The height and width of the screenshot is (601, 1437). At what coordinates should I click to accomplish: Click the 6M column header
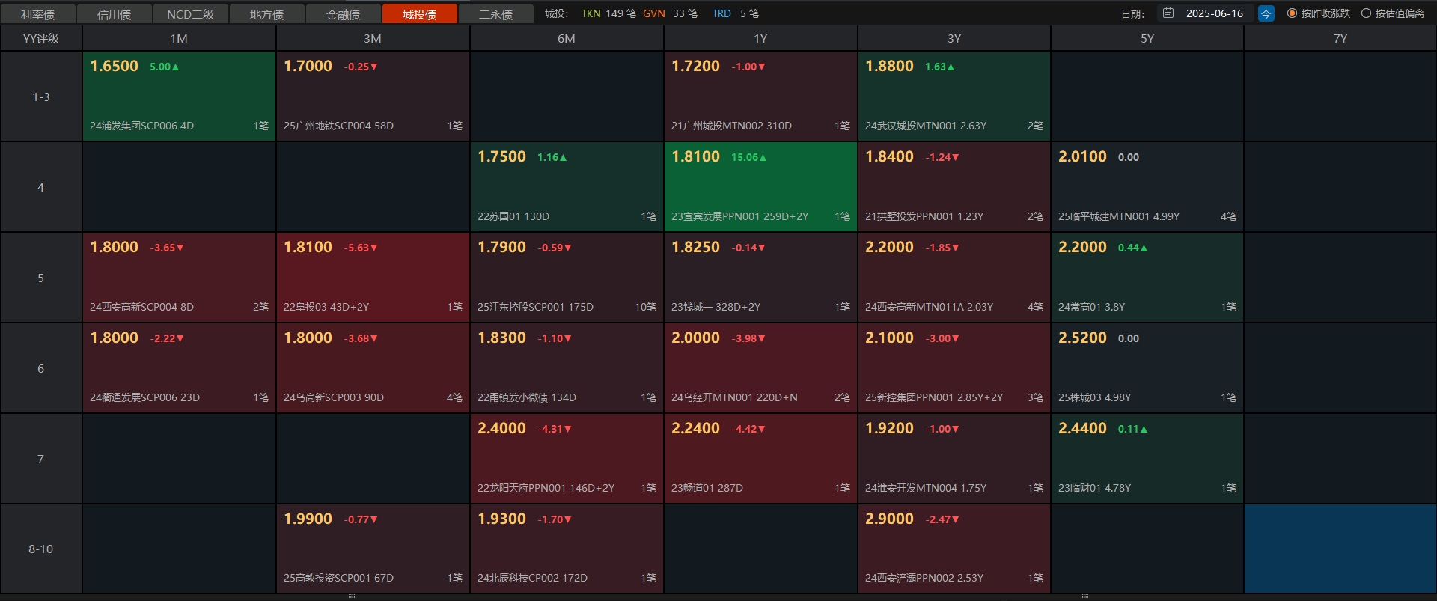(x=567, y=38)
